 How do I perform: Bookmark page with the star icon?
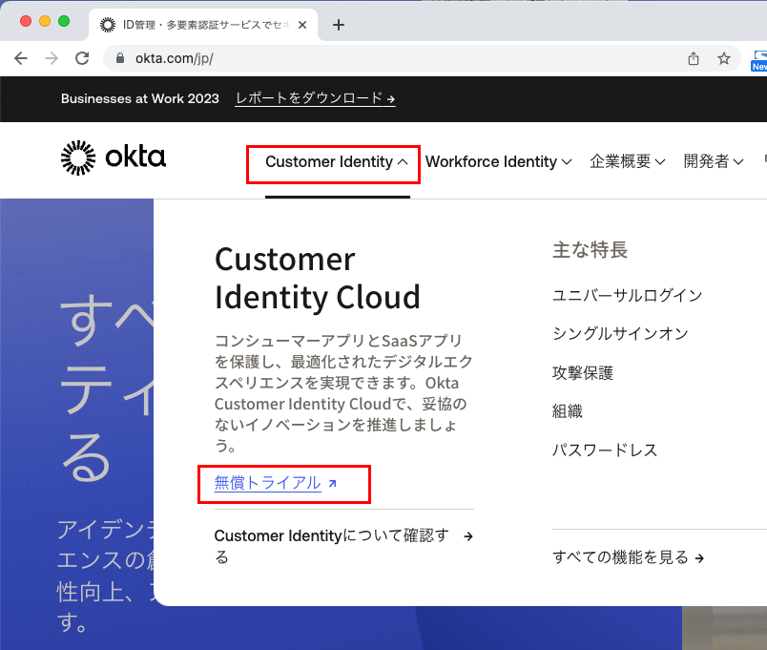point(724,58)
